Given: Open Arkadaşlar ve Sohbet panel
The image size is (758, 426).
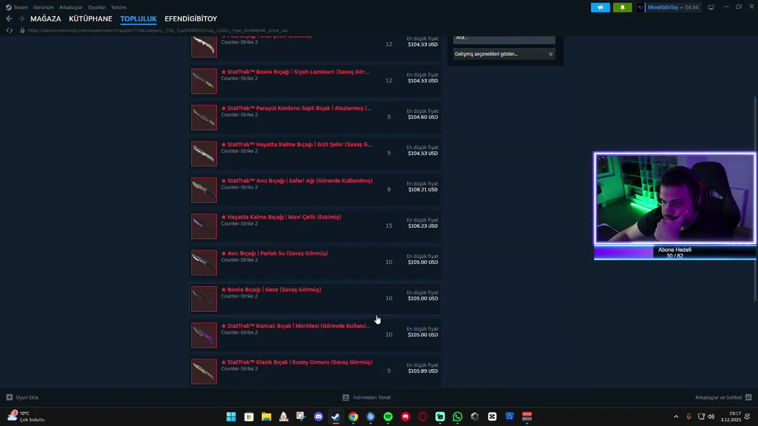Looking at the screenshot, I should point(723,398).
